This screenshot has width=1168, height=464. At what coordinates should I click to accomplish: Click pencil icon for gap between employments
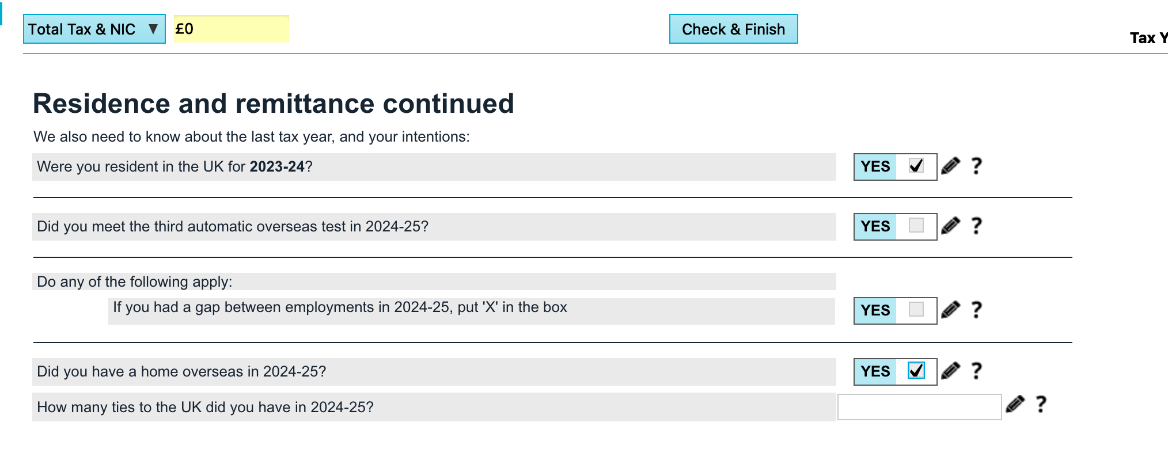(950, 310)
